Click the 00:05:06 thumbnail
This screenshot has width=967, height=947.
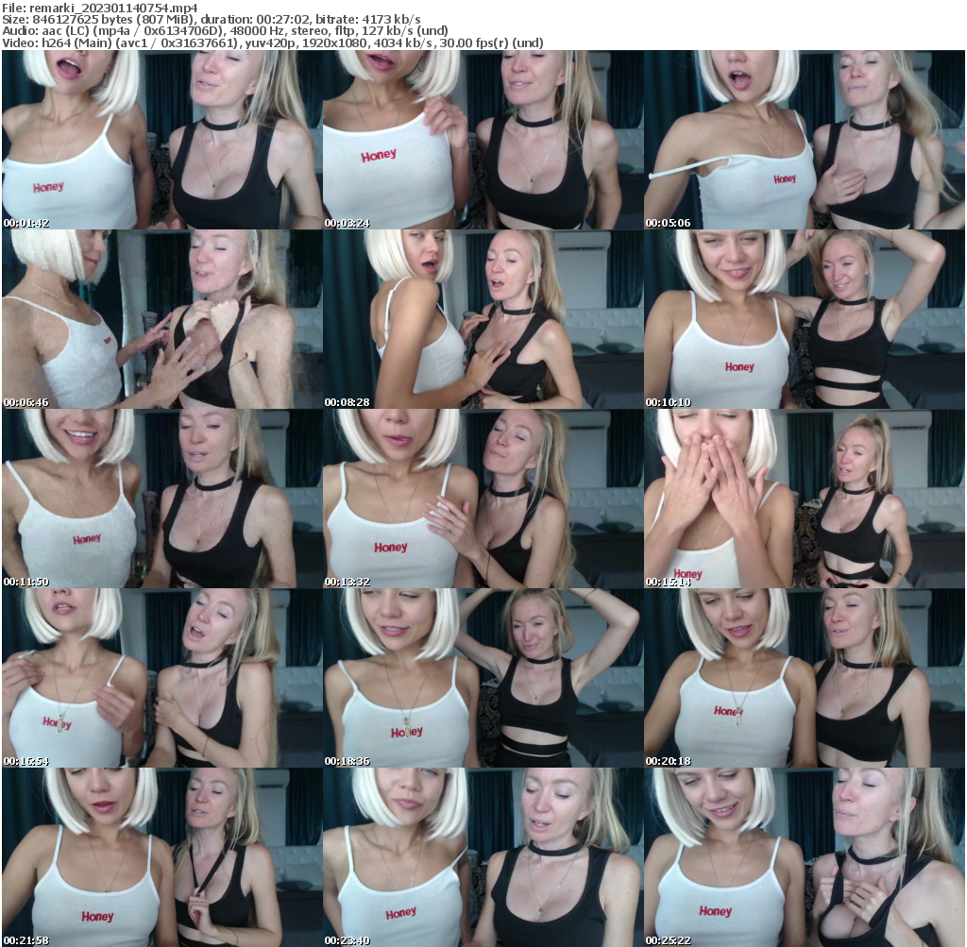(x=805, y=137)
